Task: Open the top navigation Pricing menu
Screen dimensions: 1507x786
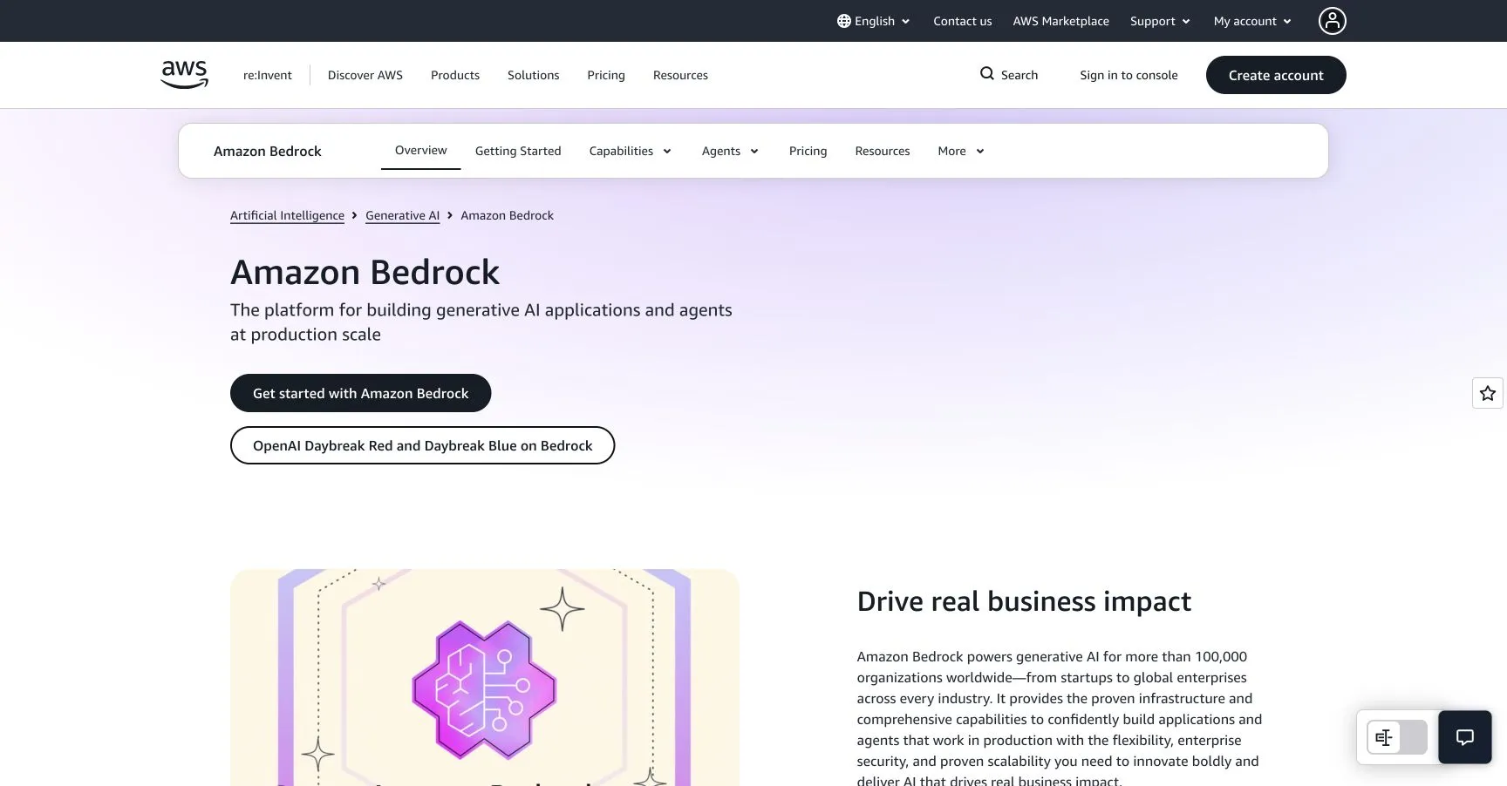Action: (x=606, y=75)
